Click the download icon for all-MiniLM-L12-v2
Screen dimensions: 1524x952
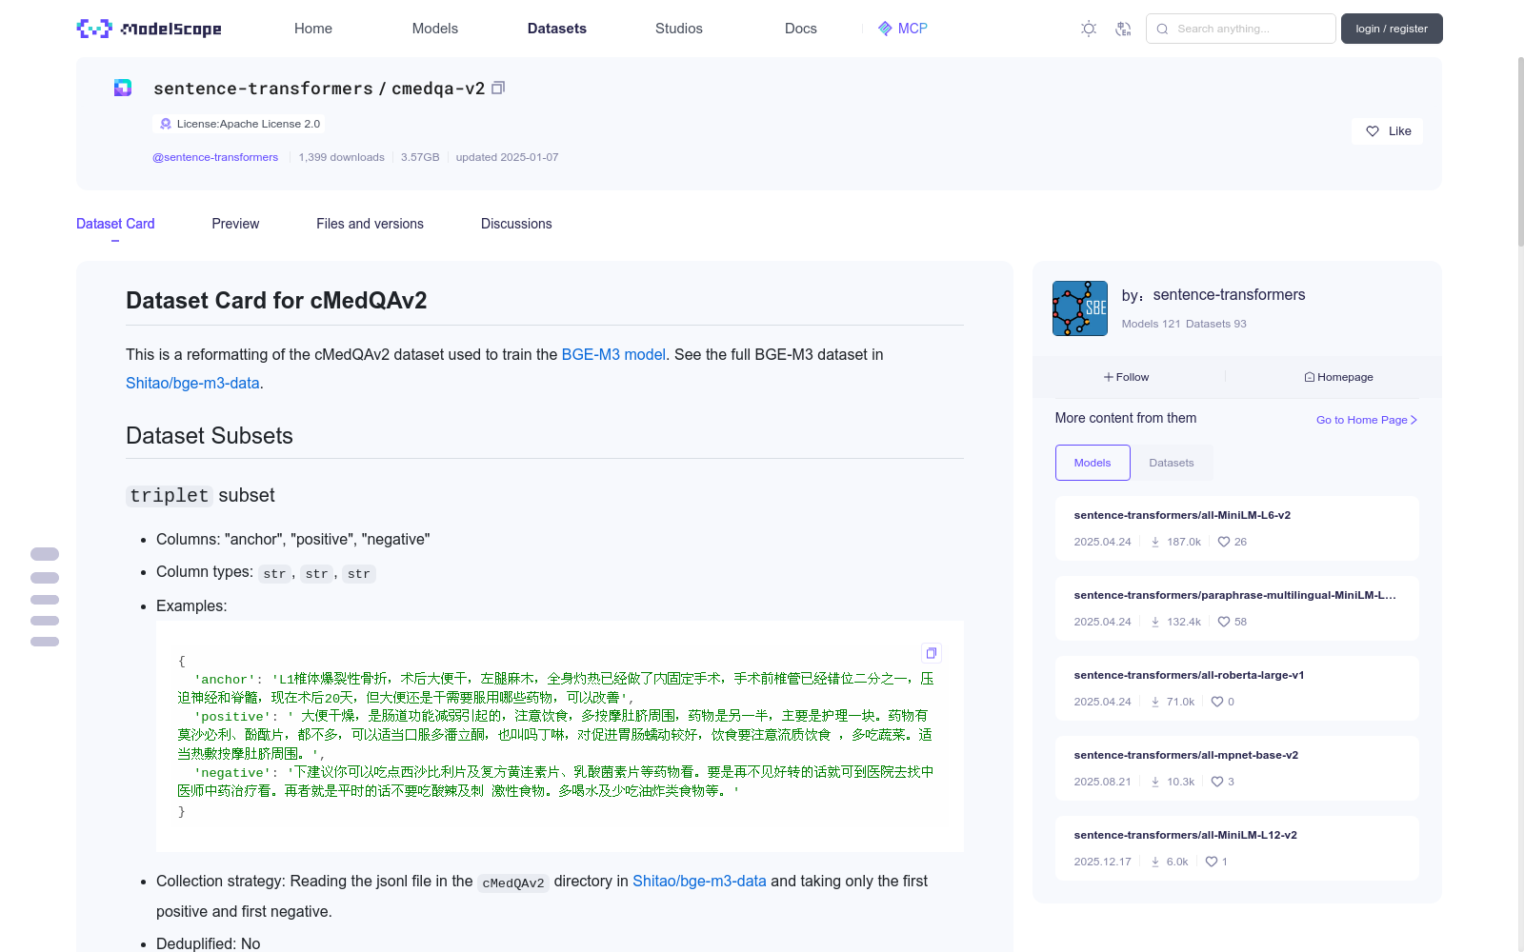coord(1155,862)
